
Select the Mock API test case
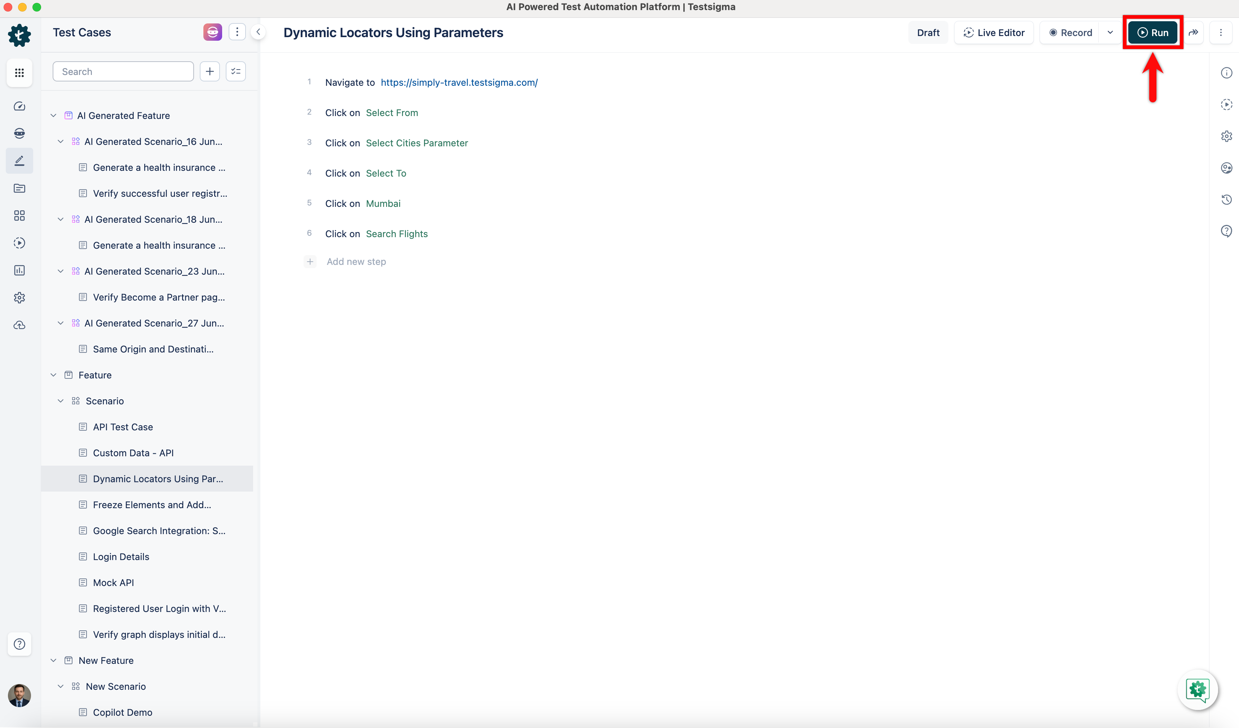[113, 582]
